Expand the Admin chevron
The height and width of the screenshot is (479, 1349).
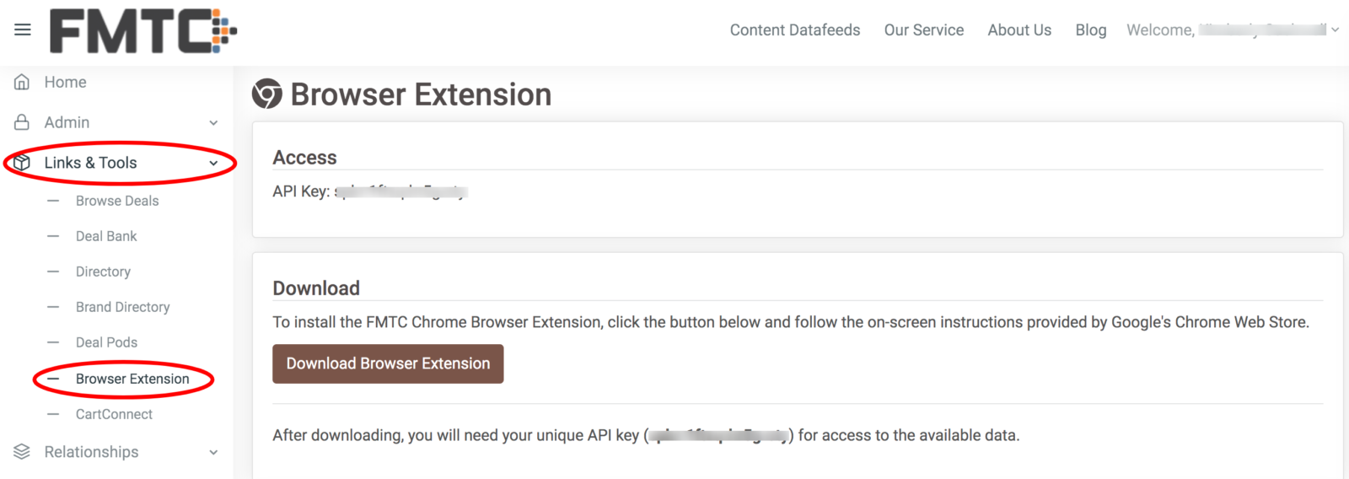pos(213,123)
